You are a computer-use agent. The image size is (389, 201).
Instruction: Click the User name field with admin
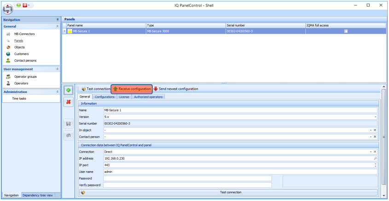(x=240, y=172)
